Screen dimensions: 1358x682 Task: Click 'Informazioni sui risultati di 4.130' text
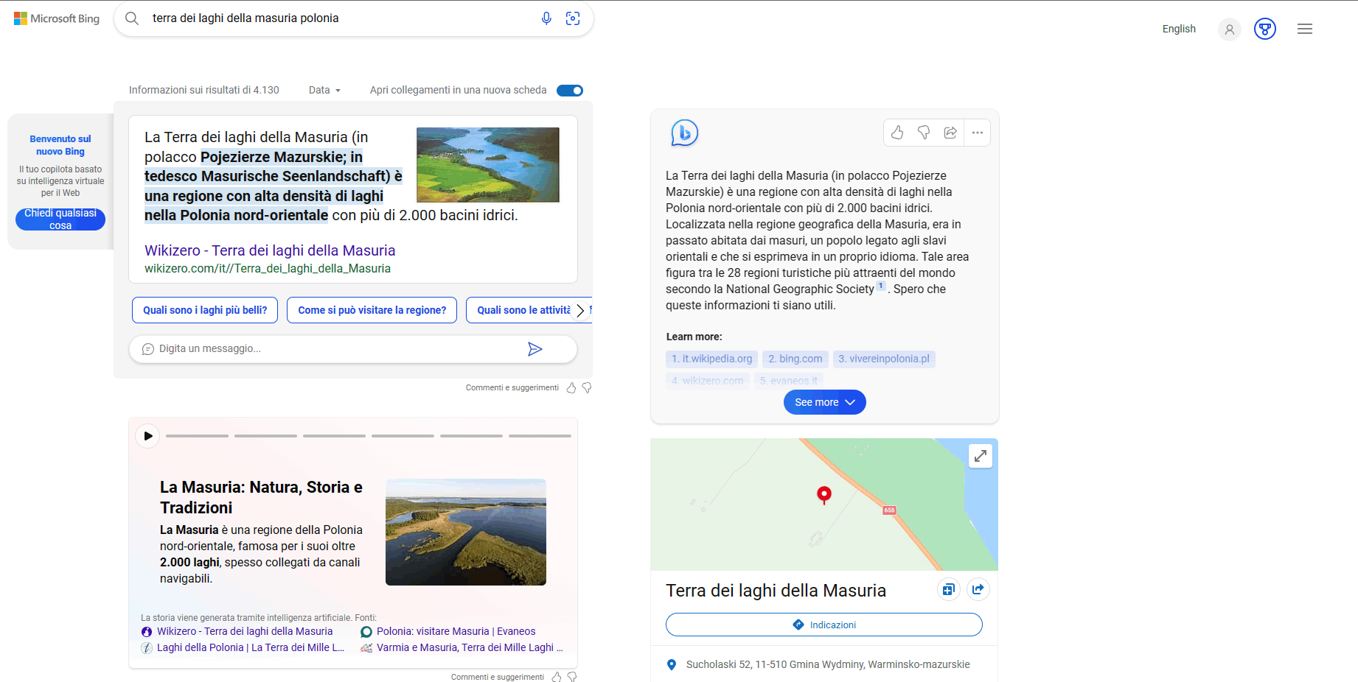coord(204,90)
